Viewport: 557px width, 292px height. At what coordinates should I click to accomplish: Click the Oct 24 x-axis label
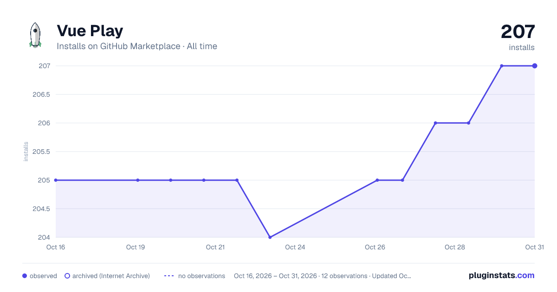click(x=295, y=247)
